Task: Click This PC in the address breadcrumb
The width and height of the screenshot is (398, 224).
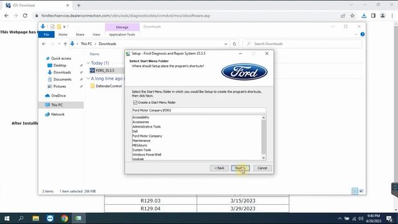Action: pos(86,44)
